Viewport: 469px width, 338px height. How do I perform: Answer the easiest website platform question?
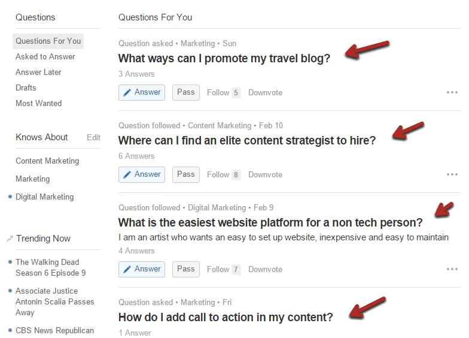point(141,269)
